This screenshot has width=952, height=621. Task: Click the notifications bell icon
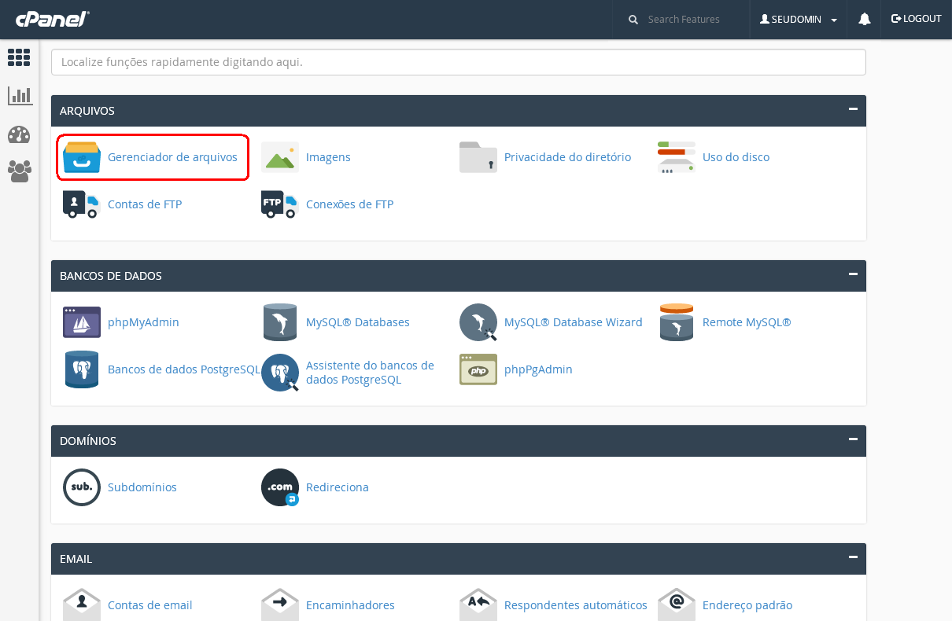pyautogui.click(x=865, y=19)
